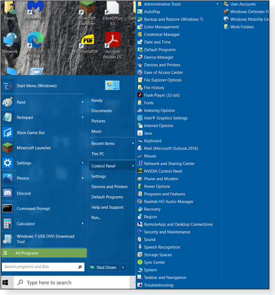
Task: Click Settings in the middle column
Action: click(x=99, y=176)
